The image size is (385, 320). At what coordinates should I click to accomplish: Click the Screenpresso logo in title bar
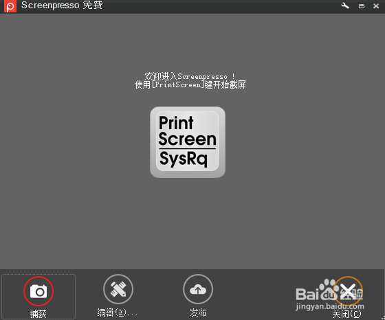10,6
